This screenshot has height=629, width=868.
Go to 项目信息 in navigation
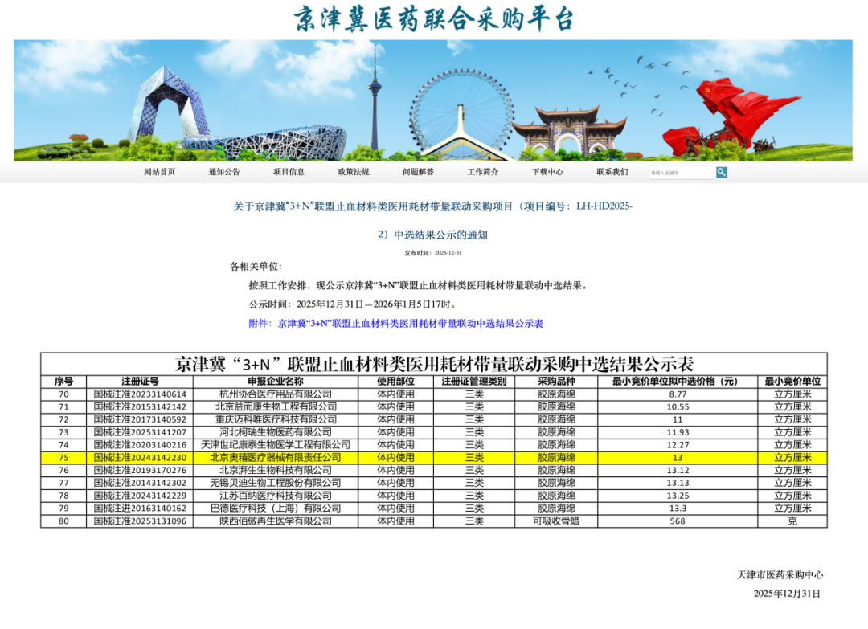(x=289, y=172)
